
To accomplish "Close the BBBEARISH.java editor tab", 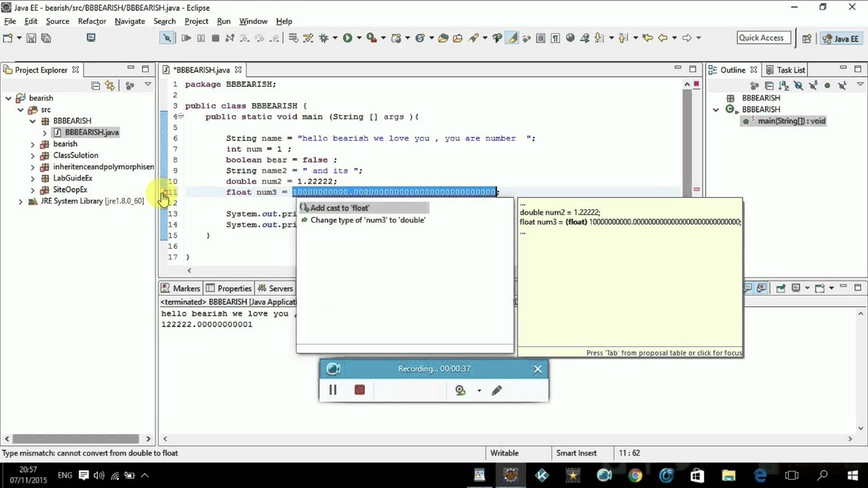I will [238, 70].
